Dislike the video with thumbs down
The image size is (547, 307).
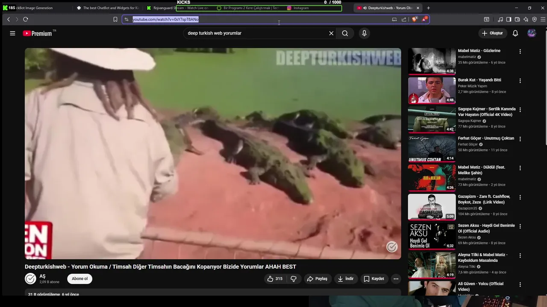(294, 279)
